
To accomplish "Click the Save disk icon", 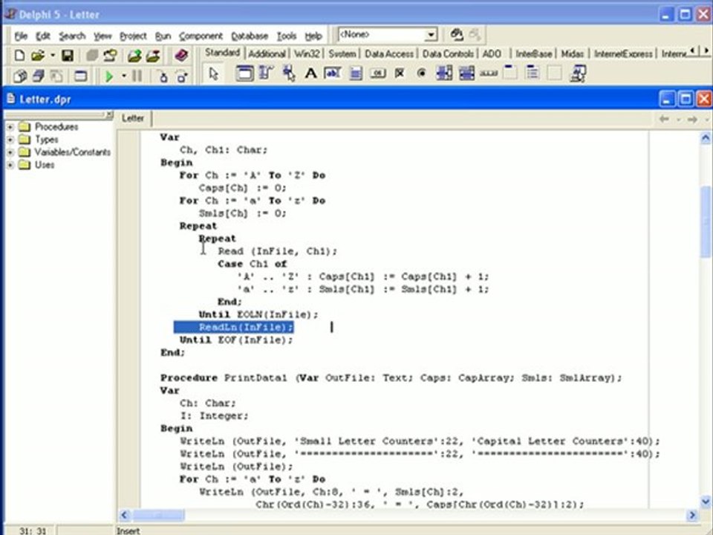I will point(68,56).
